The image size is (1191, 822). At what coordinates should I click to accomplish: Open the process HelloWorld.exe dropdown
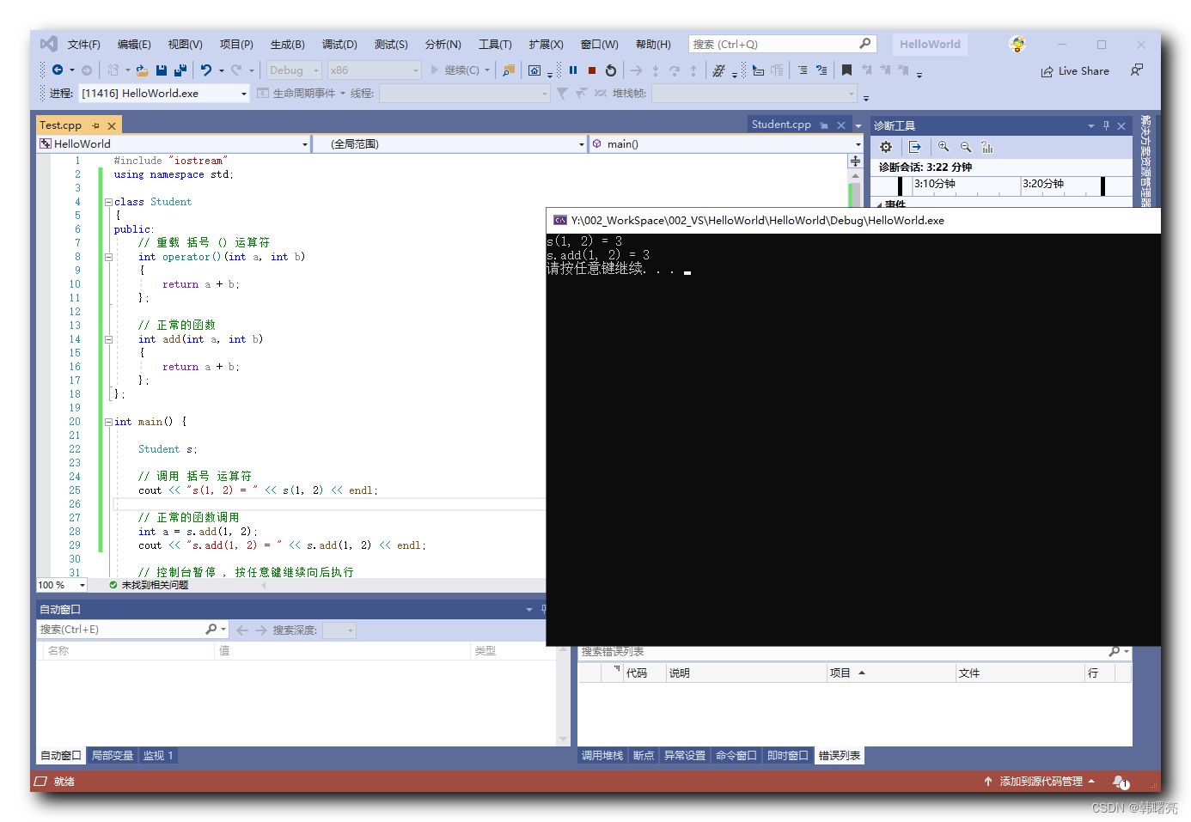coord(164,93)
